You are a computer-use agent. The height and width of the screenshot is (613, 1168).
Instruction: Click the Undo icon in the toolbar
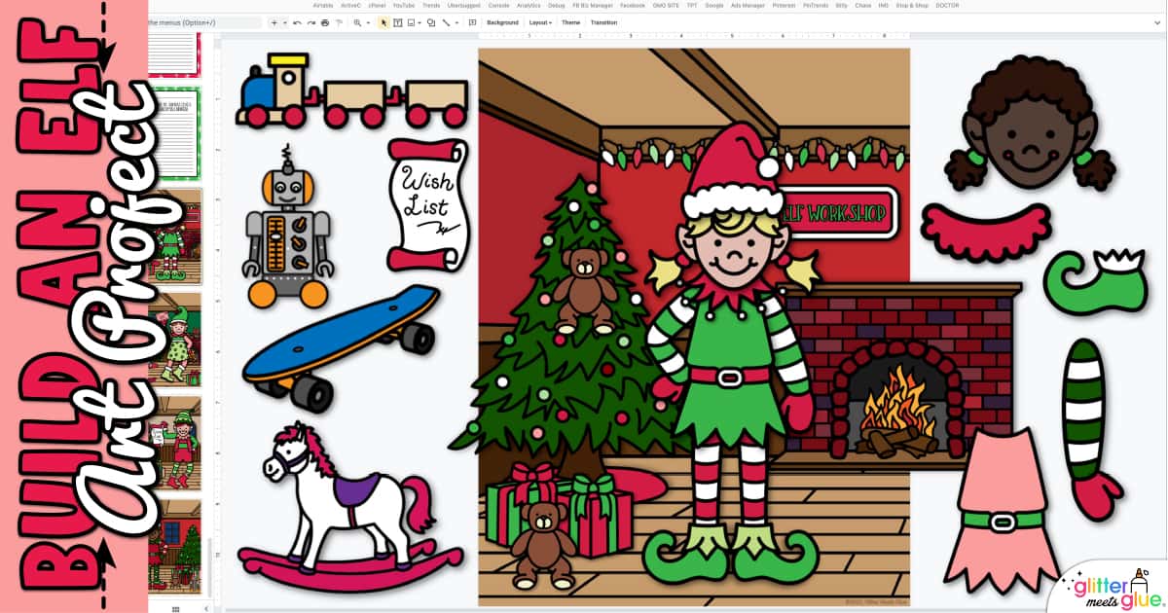[x=297, y=21]
